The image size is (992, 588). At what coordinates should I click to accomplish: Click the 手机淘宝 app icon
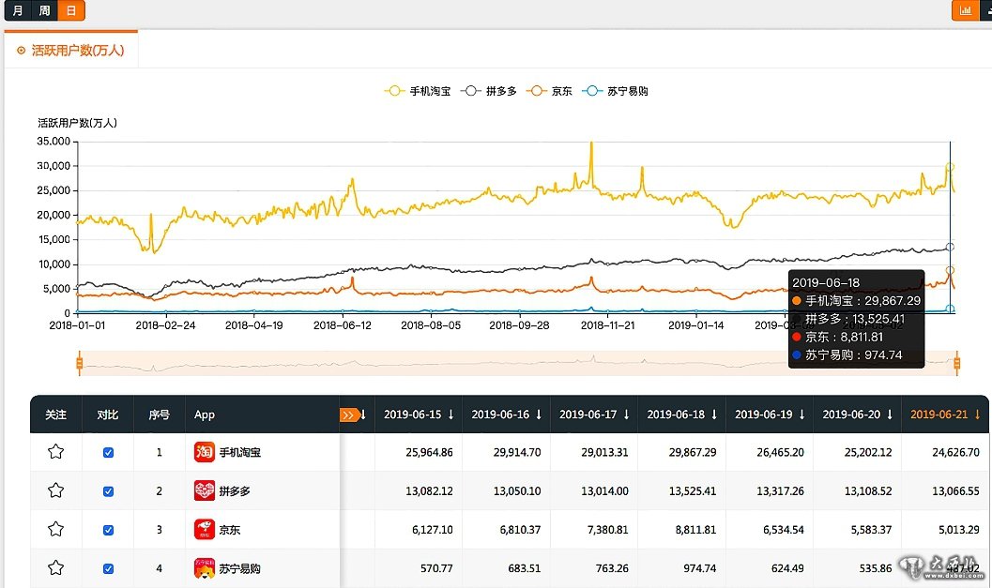205,452
